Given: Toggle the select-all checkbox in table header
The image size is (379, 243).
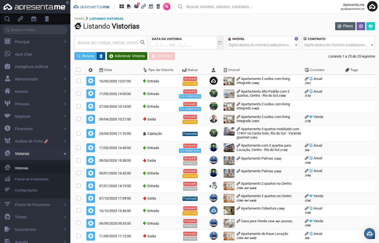Looking at the screenshot, I should (78, 70).
